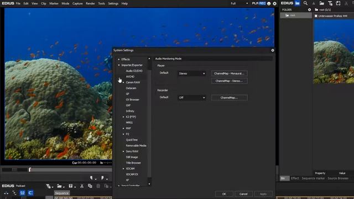Click the new sequence icon in bin
The width and height of the screenshot is (354, 199).
338,3
